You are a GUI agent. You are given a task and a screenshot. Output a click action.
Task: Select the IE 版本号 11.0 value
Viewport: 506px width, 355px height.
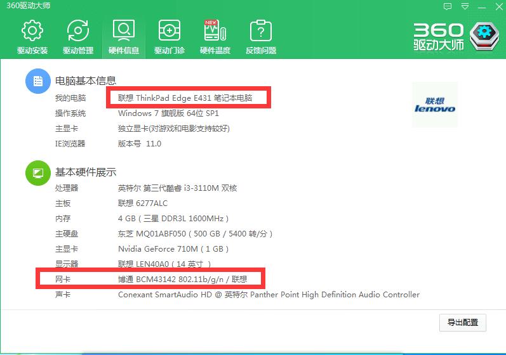140,144
